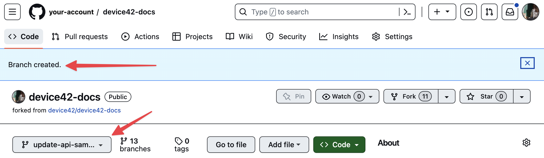The image size is (544, 158).
Task: Click the About section gear icon
Action: [526, 143]
